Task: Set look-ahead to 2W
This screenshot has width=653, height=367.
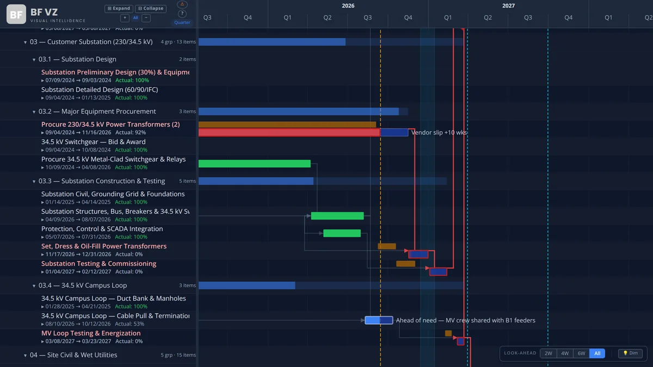Action: click(x=548, y=353)
